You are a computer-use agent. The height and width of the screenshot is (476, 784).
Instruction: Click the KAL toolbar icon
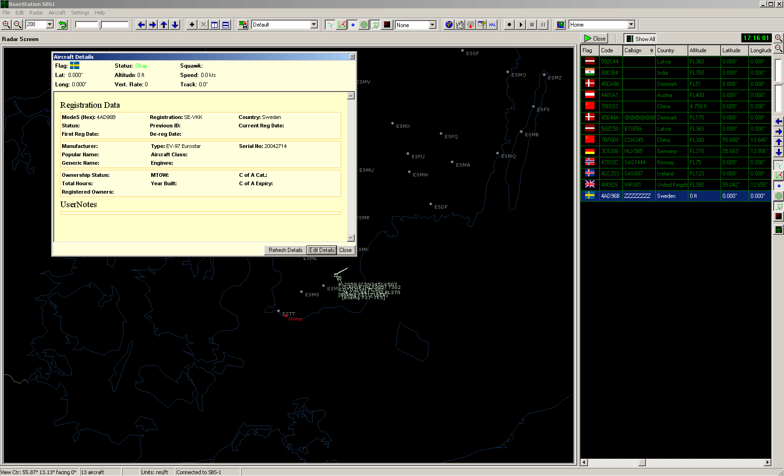click(492, 25)
